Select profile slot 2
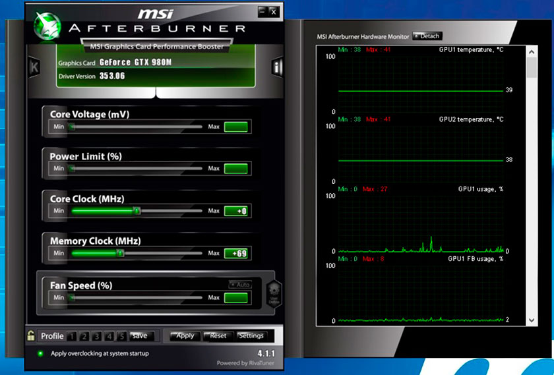Image resolution: width=554 pixels, height=375 pixels. tap(84, 336)
